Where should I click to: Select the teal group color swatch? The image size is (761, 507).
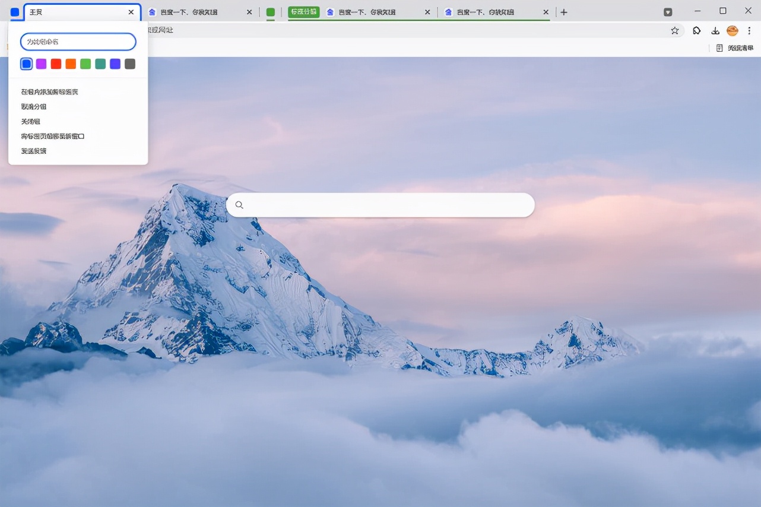tap(100, 64)
